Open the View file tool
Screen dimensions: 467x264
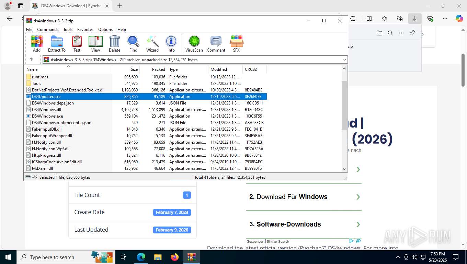[96, 44]
